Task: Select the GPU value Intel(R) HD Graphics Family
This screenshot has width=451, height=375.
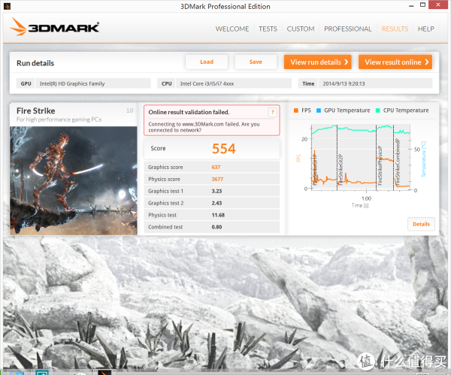Action: [x=93, y=83]
